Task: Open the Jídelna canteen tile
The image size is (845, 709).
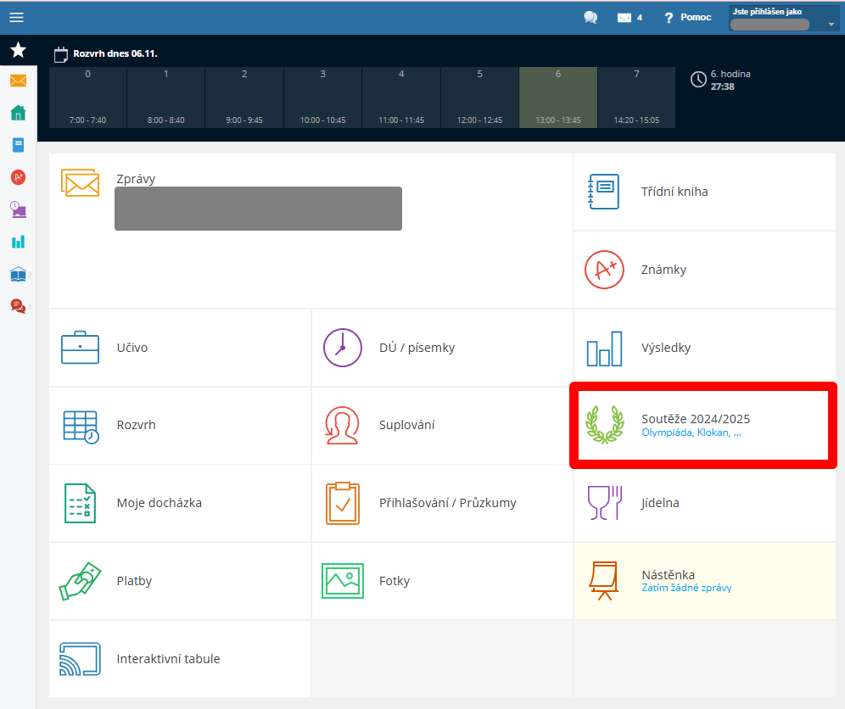Action: pyautogui.click(x=705, y=503)
